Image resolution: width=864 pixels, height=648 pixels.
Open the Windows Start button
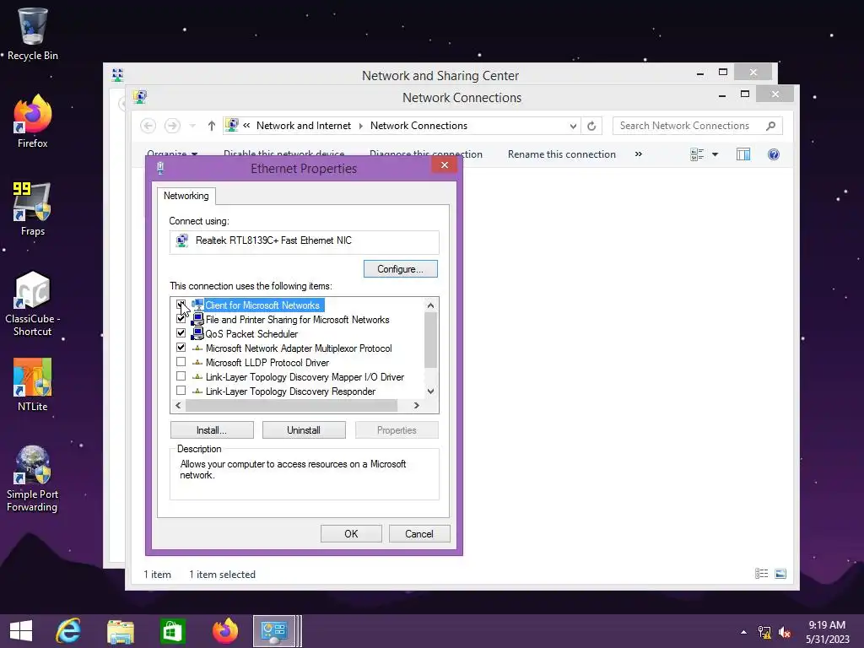click(21, 631)
